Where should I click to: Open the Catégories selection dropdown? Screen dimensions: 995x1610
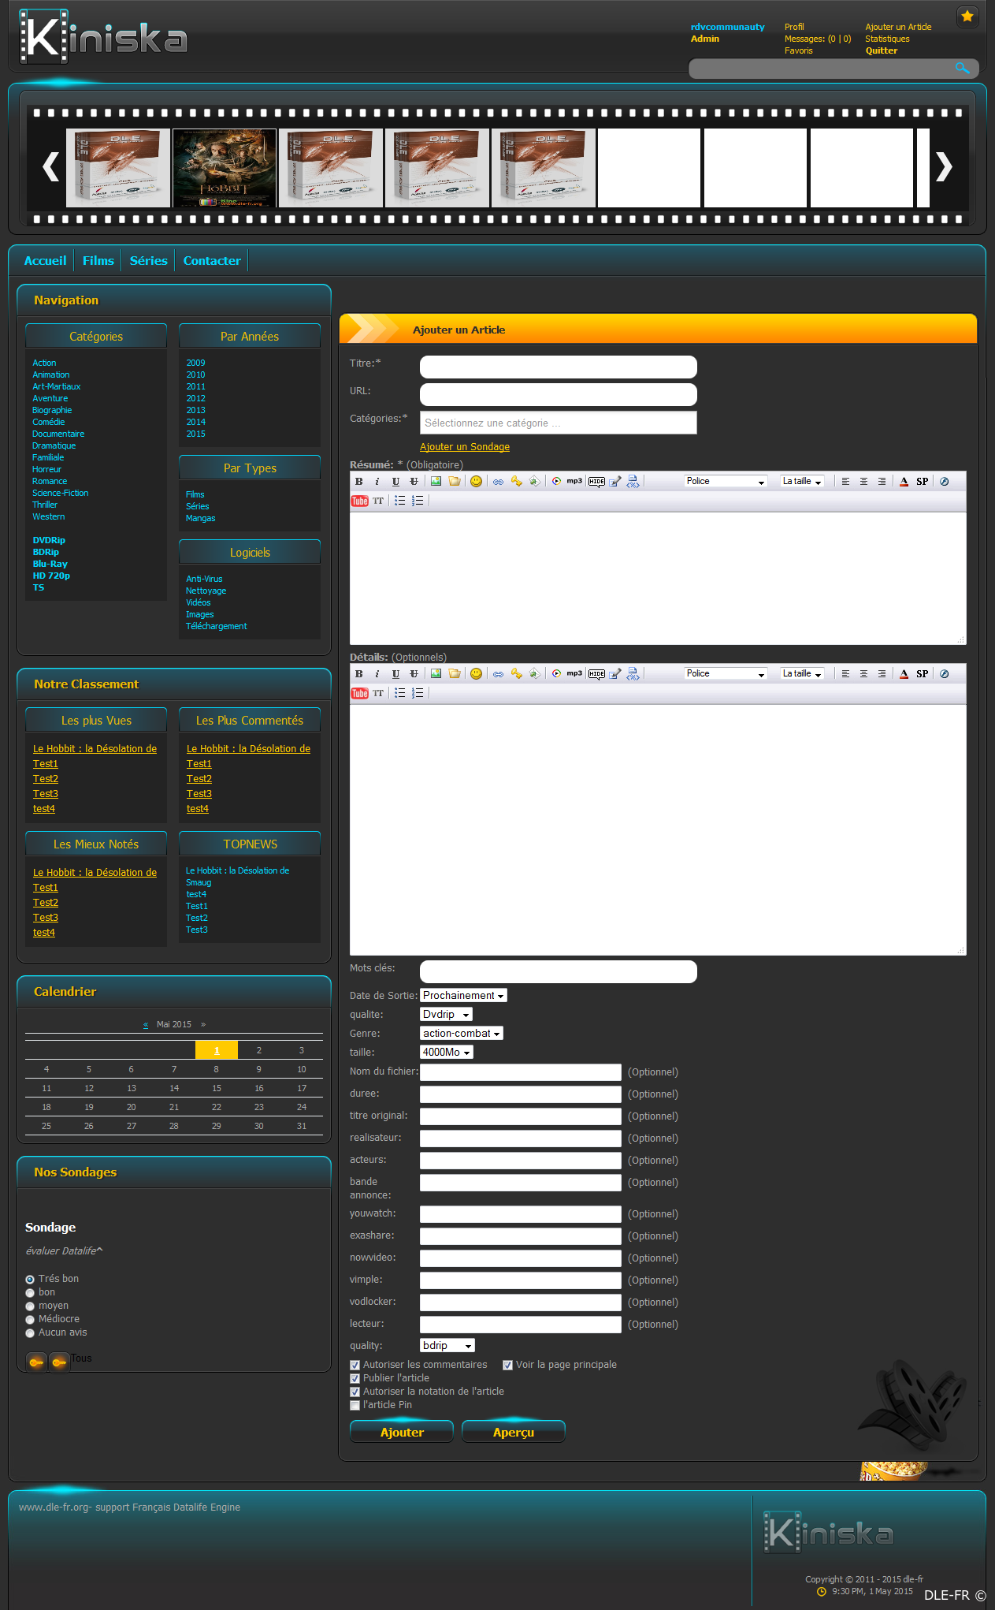558,423
